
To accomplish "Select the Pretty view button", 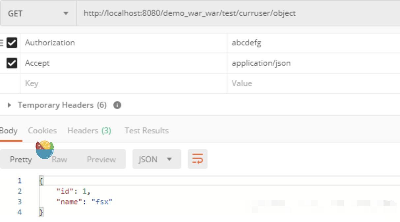I will [21, 160].
